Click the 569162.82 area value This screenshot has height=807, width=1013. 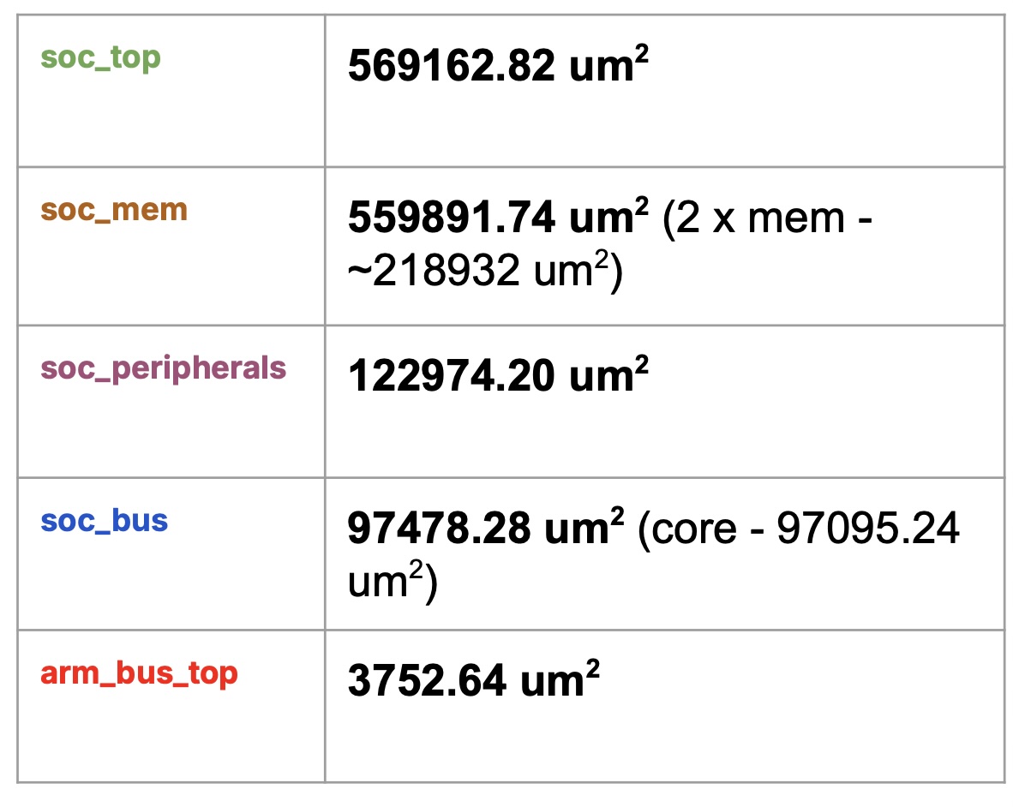[451, 68]
